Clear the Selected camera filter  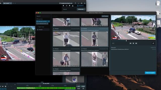49,21
